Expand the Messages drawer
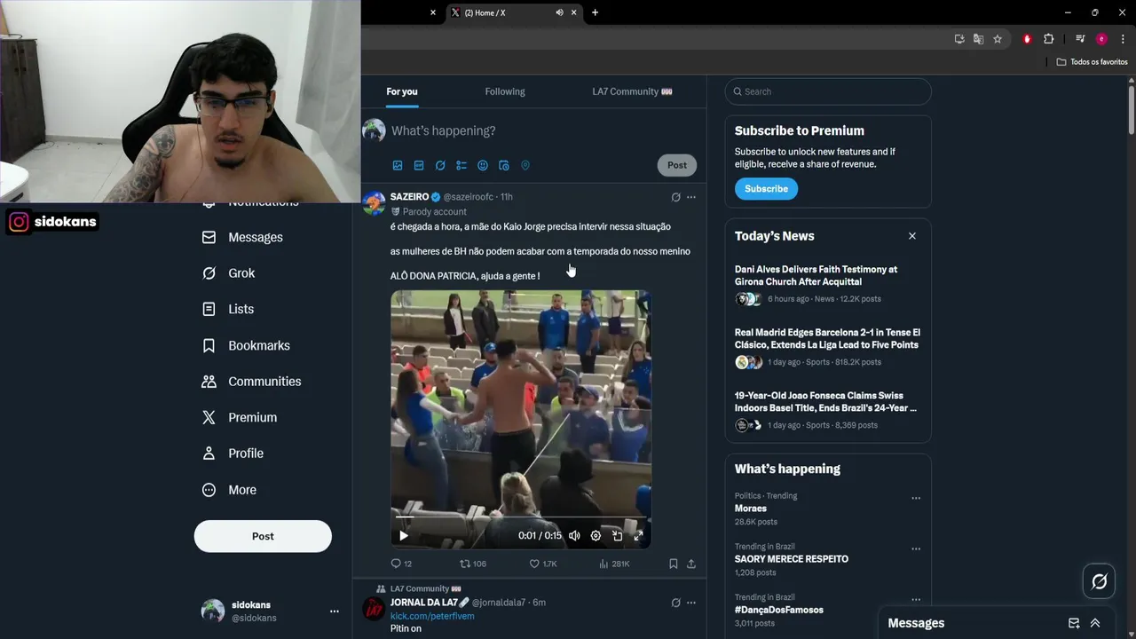The height and width of the screenshot is (639, 1136). pyautogui.click(x=1095, y=623)
